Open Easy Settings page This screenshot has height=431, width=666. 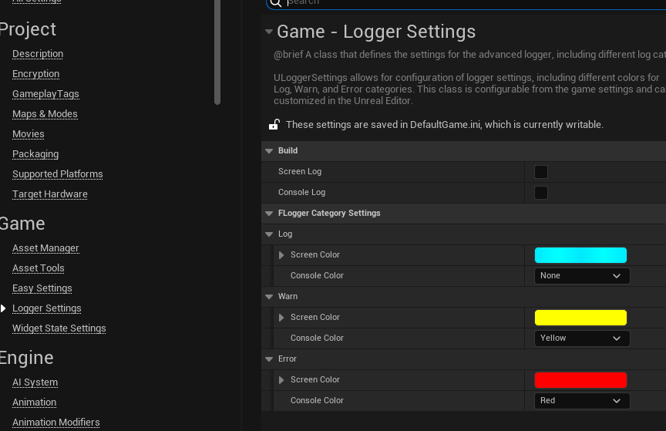click(42, 288)
